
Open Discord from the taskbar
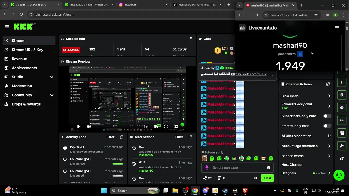[205, 191]
